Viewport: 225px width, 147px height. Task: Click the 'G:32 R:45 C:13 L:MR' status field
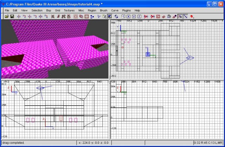[x=208, y=143]
